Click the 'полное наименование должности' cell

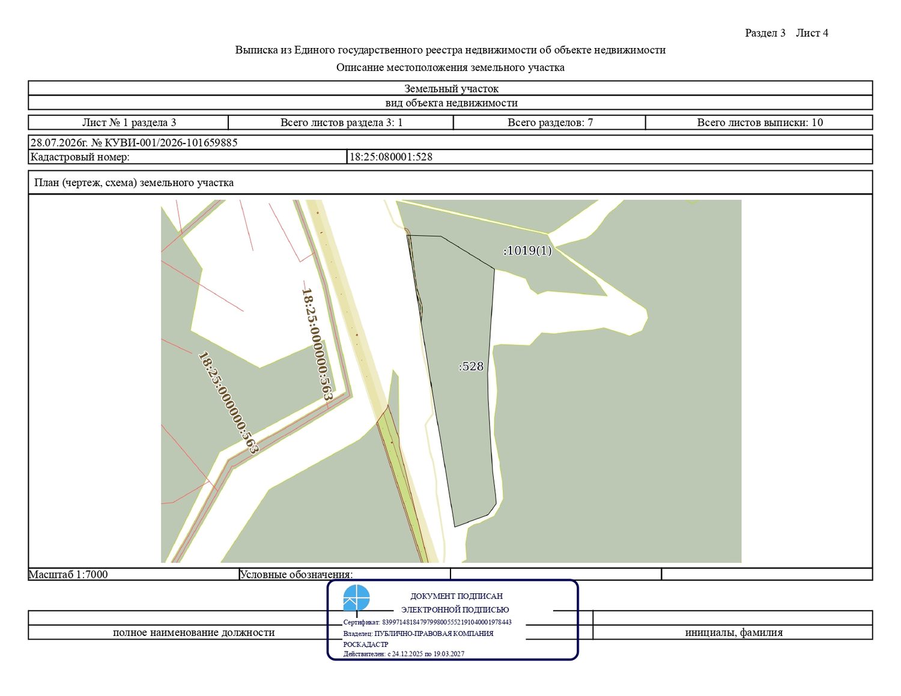coord(193,632)
